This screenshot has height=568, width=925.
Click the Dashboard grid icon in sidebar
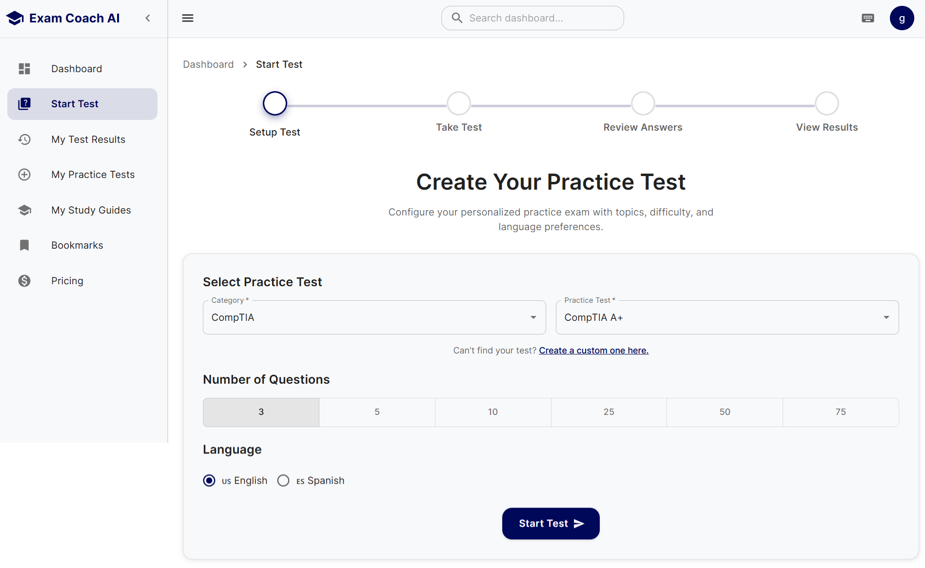coord(24,69)
